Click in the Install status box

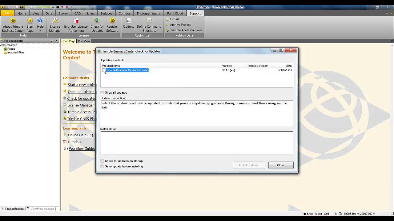click(197, 143)
